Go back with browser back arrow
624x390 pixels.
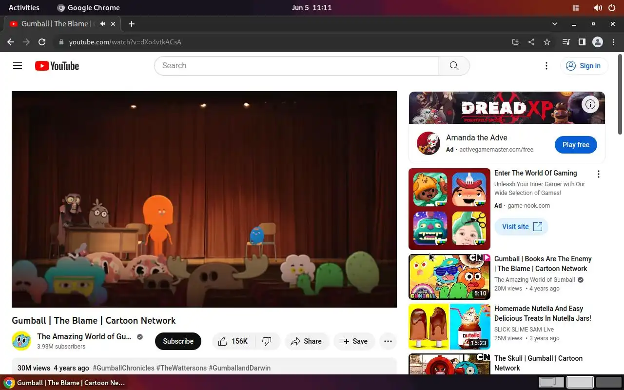[11, 42]
